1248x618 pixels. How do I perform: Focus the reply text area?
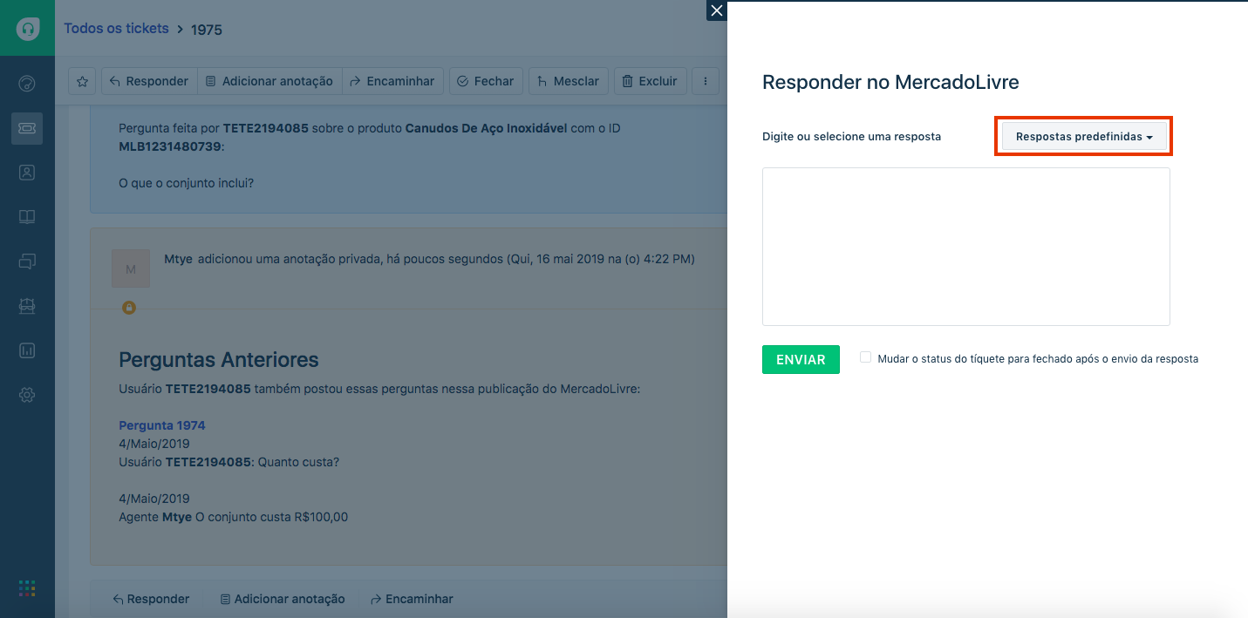[965, 247]
